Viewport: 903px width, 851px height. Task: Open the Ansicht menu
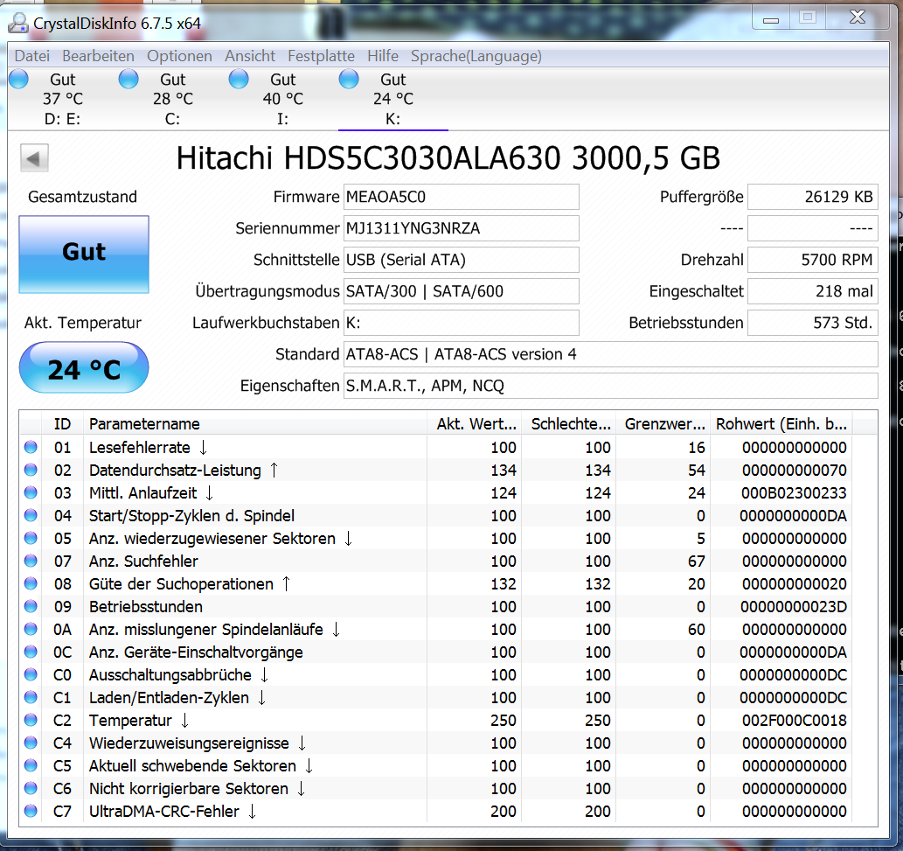(250, 56)
